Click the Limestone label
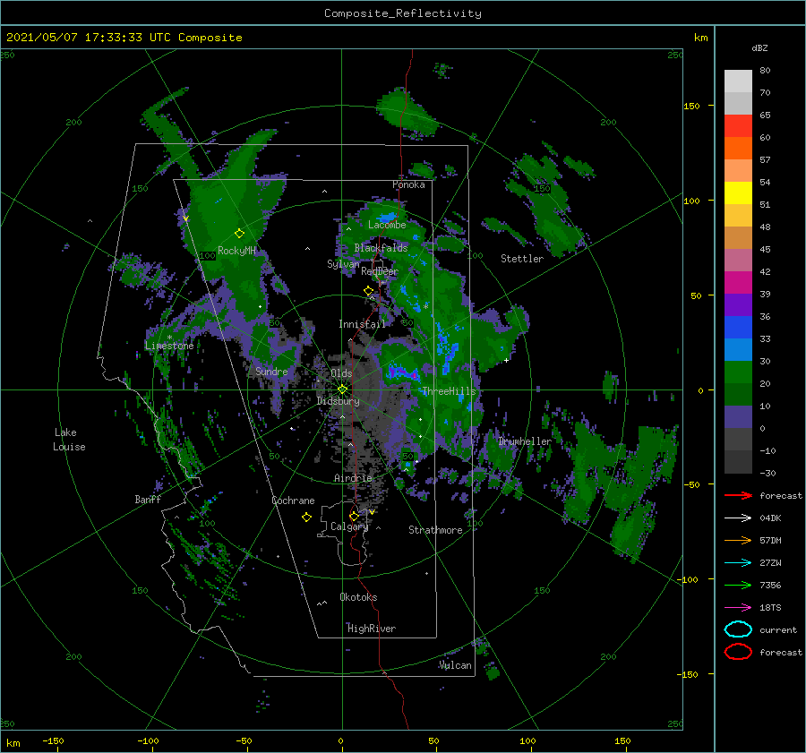This screenshot has width=806, height=753. pos(169,346)
